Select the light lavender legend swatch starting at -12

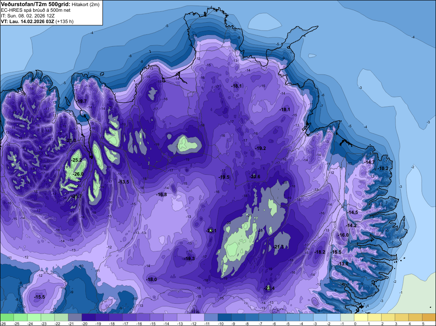(198, 317)
